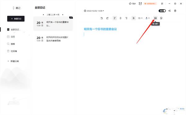This screenshot has width=186, height=115.
Task: Undo the last edit in the toolbar
Action: (x=102, y=18)
